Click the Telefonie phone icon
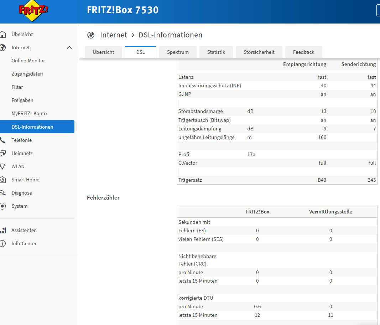The height and width of the screenshot is (325, 380). pyautogui.click(x=2, y=140)
